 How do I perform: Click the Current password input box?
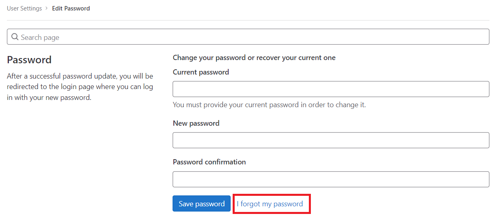pos(331,89)
